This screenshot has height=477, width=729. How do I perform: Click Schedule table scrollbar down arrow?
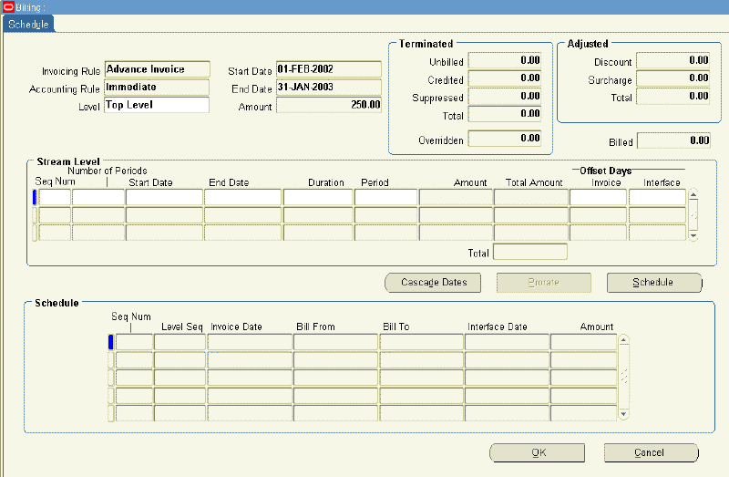pos(624,414)
